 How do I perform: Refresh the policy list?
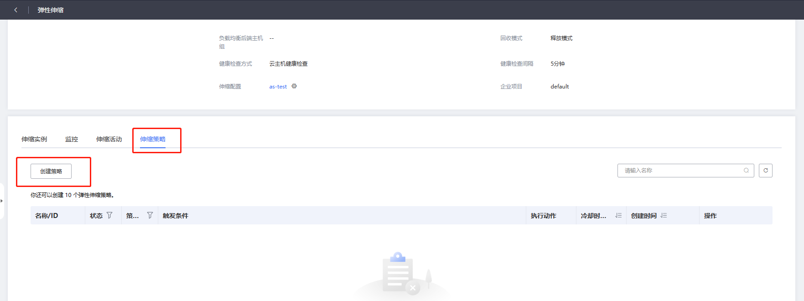click(766, 171)
